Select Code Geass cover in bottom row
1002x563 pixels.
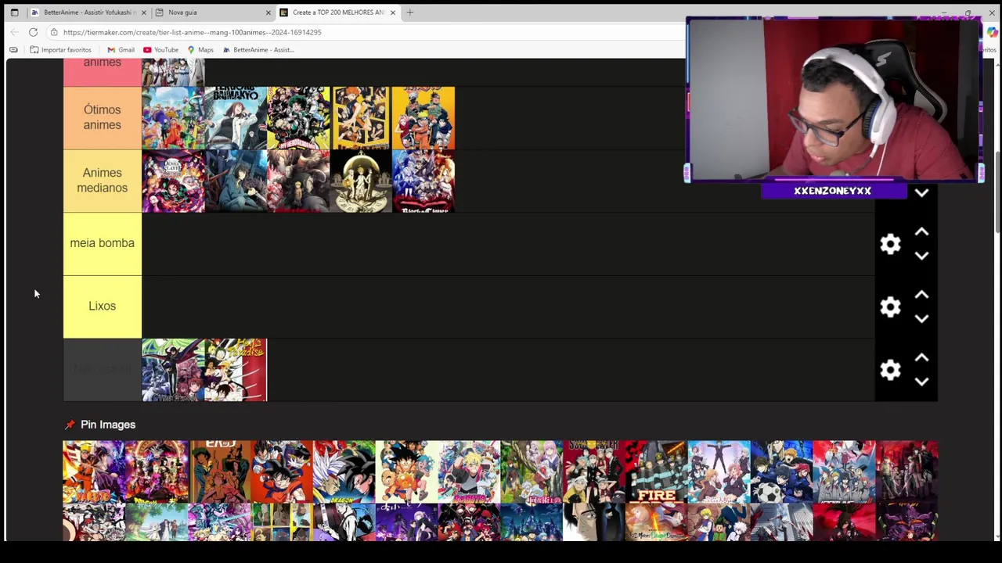pos(173,370)
